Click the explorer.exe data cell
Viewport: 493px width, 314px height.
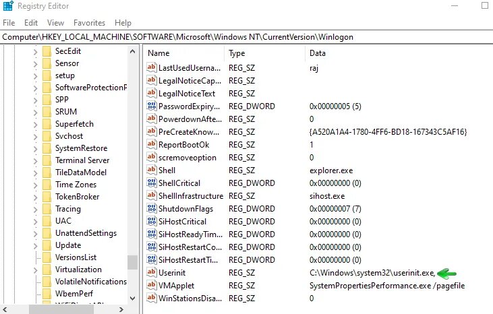click(331, 170)
